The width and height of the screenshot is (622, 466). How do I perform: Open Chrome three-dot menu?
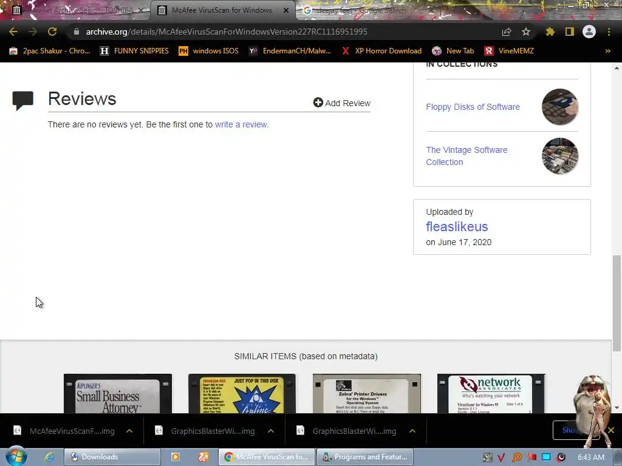point(609,32)
